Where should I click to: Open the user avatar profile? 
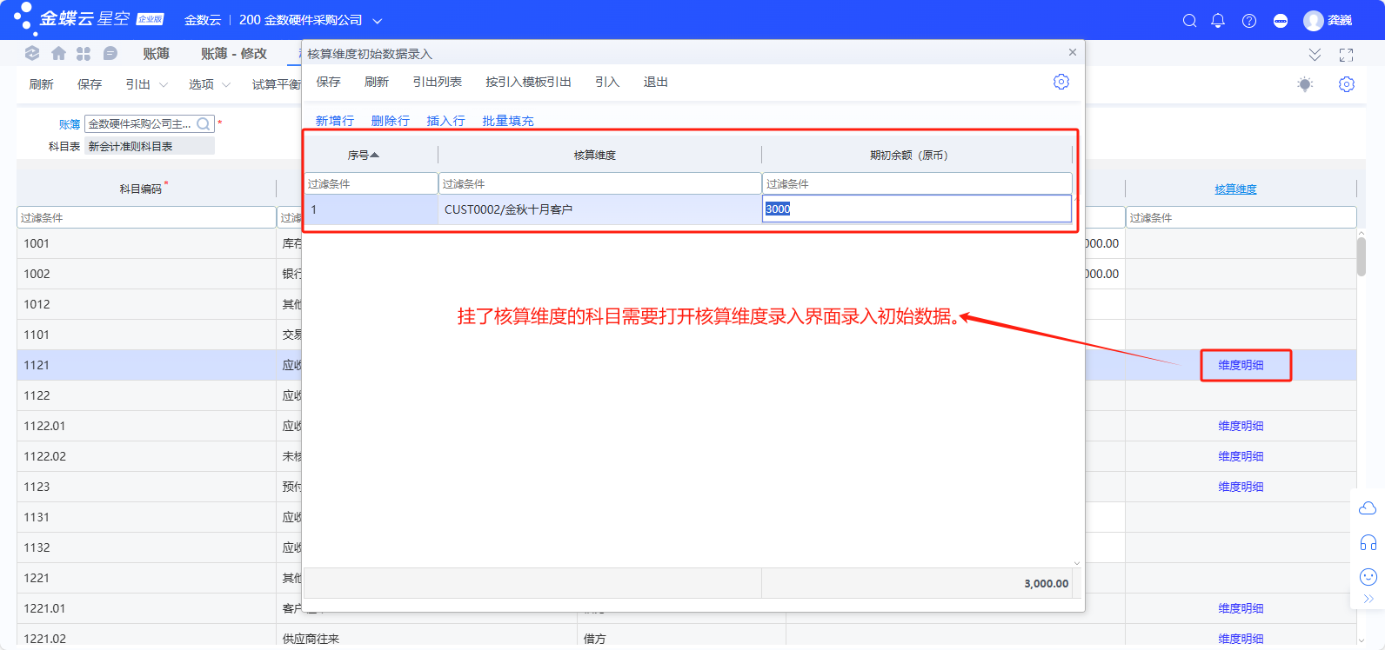tap(1314, 20)
